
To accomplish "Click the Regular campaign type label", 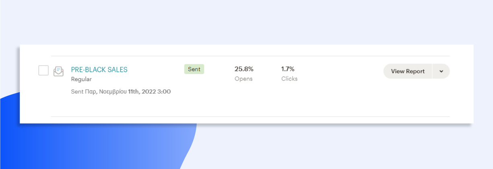I will point(81,79).
